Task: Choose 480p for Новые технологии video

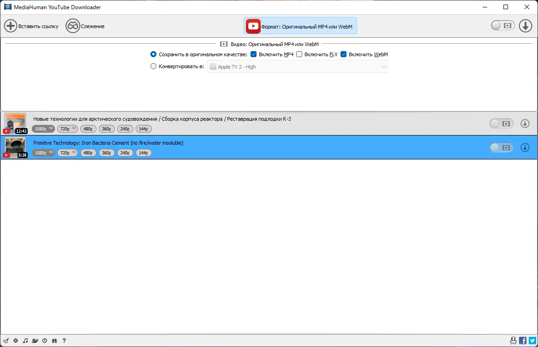Action: (88, 129)
